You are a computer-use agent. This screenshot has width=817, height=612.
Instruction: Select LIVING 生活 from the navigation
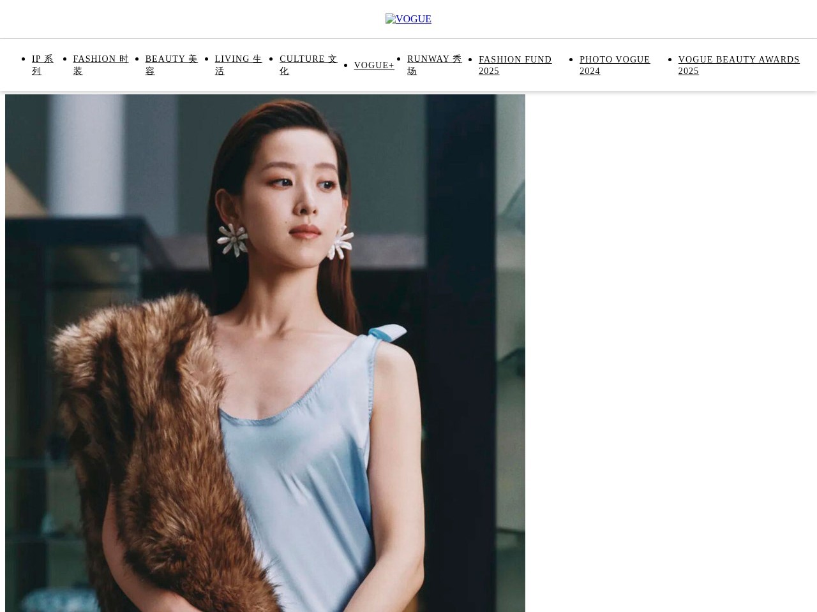pos(238,64)
